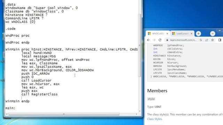Viewport: 223px width, 125px height.
Task: Click the Google icon in address bar
Action: click(201, 40)
